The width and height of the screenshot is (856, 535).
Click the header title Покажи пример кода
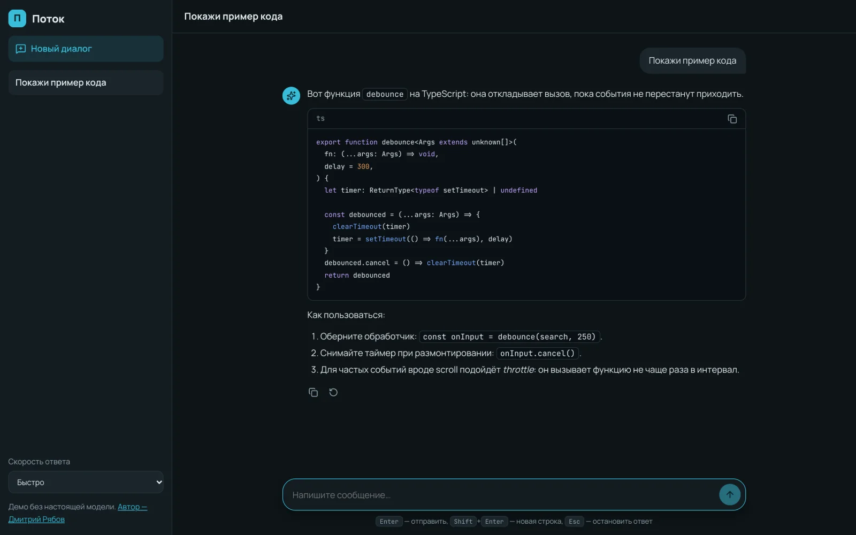[x=233, y=17]
